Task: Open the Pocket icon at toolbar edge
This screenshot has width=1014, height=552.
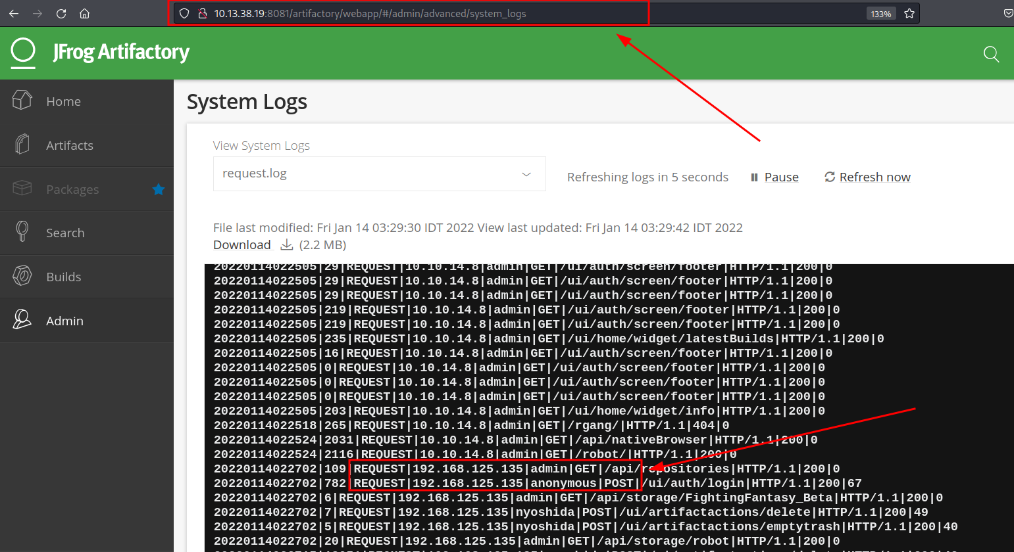Action: point(1007,13)
